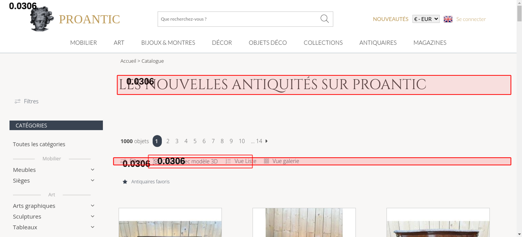The height and width of the screenshot is (237, 522).
Task: Go to results page 5
Action: (195, 141)
